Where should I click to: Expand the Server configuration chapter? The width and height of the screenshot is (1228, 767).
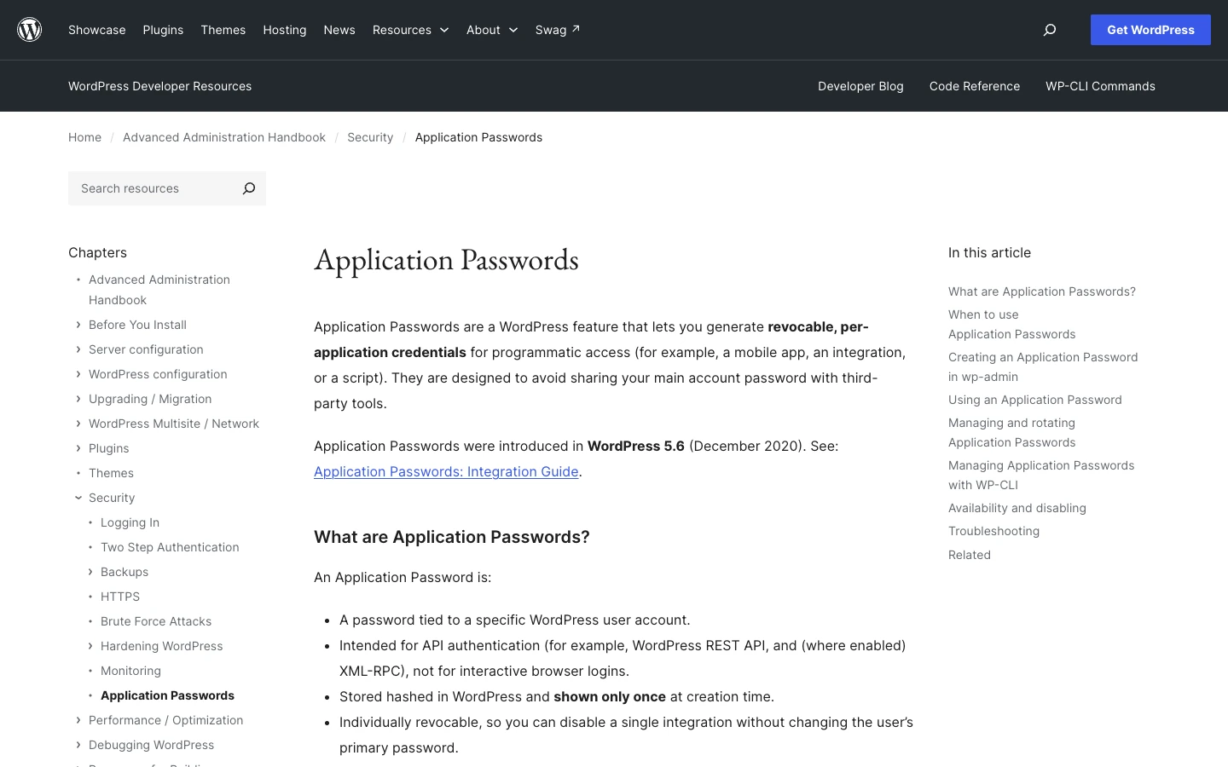(x=78, y=349)
